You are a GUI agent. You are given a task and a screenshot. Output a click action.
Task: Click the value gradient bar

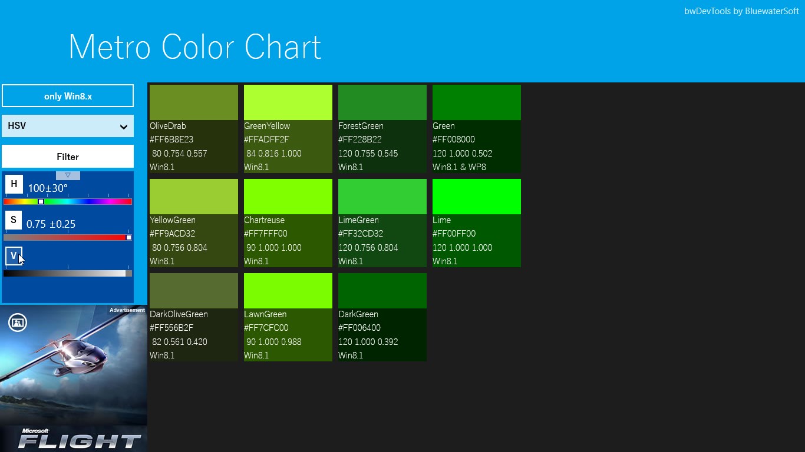point(67,273)
